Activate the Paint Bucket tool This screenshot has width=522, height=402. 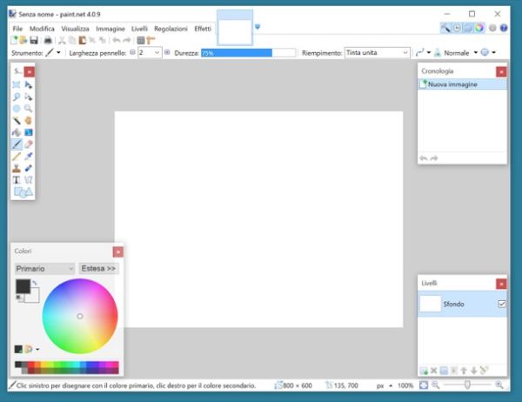[17, 132]
